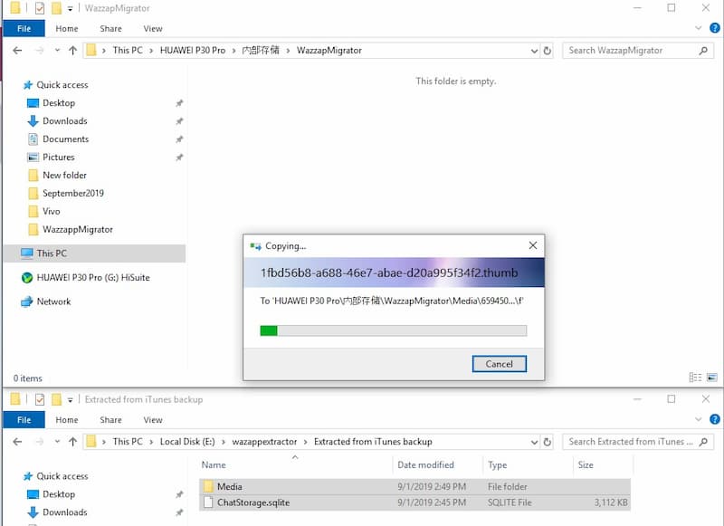This screenshot has height=526, width=724.
Task: Open Share tab in WazzapMigrator window
Action: 110,29
